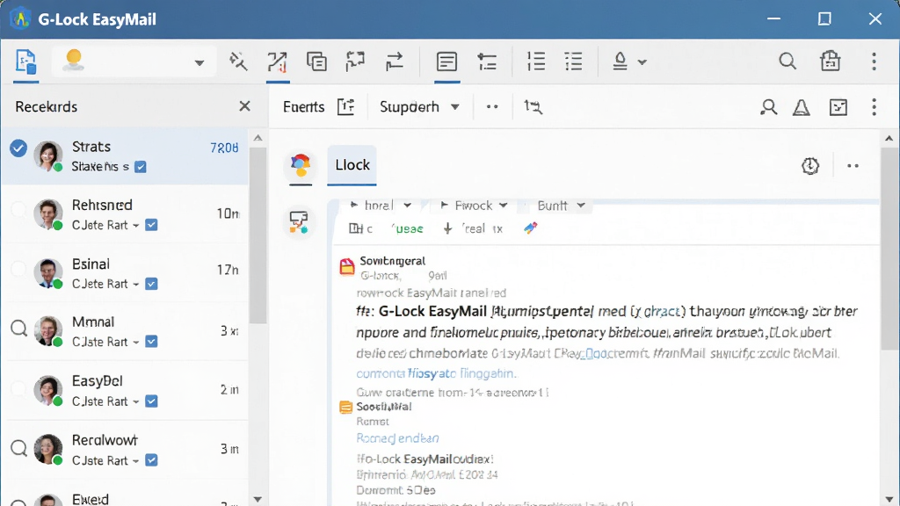
Task: Apply the numbered list icon
Action: [535, 61]
